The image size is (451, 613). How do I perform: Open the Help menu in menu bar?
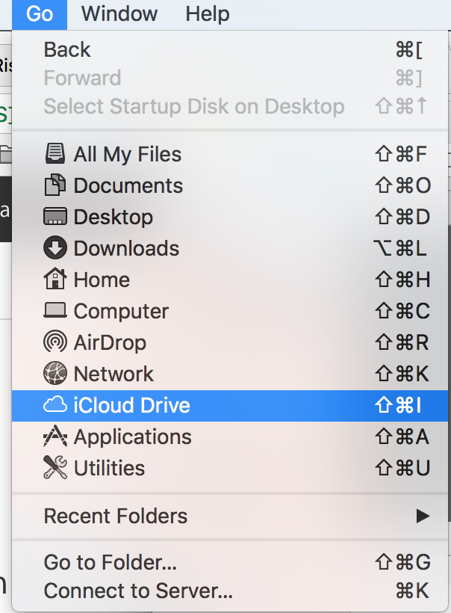point(208,13)
